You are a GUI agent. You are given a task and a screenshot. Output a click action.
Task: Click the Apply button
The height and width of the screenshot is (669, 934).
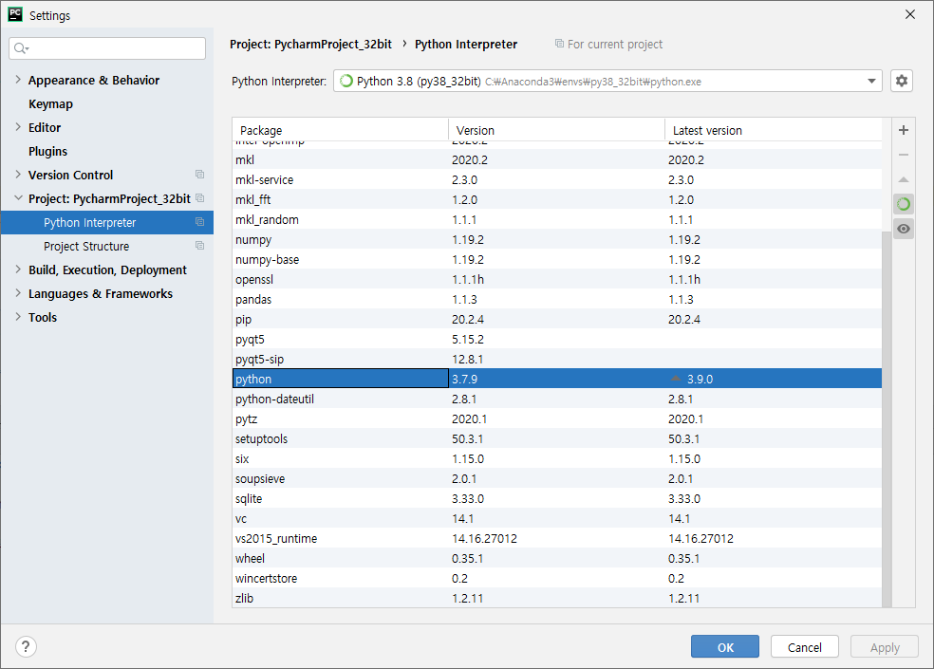point(885,647)
